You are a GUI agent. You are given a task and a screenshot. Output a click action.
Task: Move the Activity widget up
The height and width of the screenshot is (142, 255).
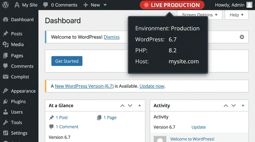tap(226, 106)
